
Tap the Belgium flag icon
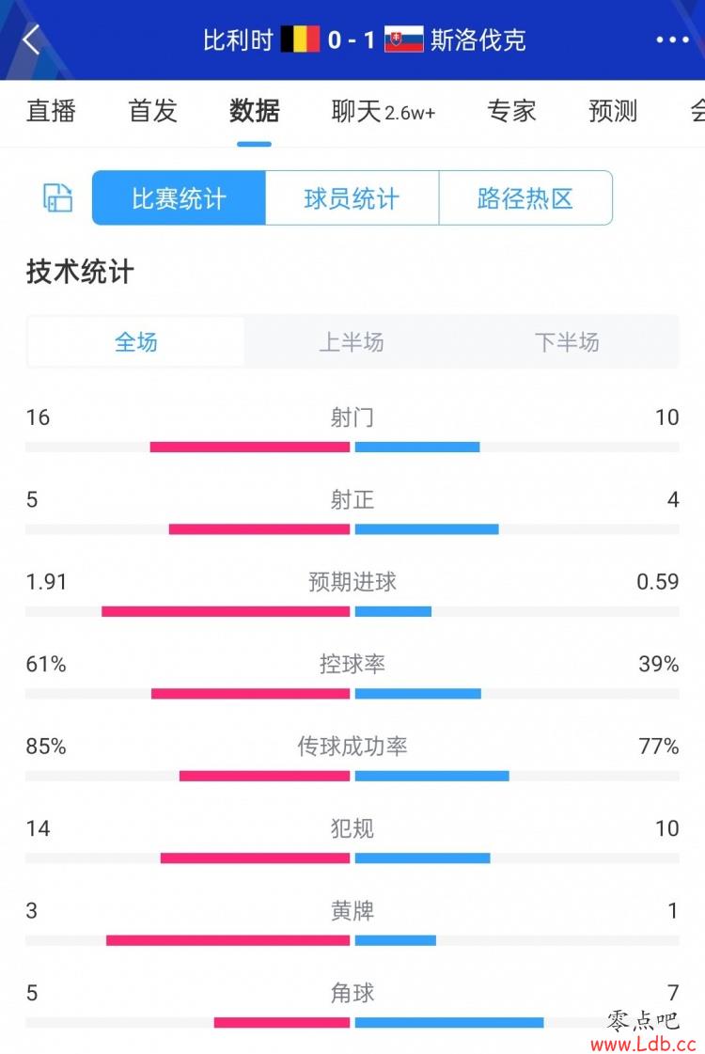tap(300, 39)
